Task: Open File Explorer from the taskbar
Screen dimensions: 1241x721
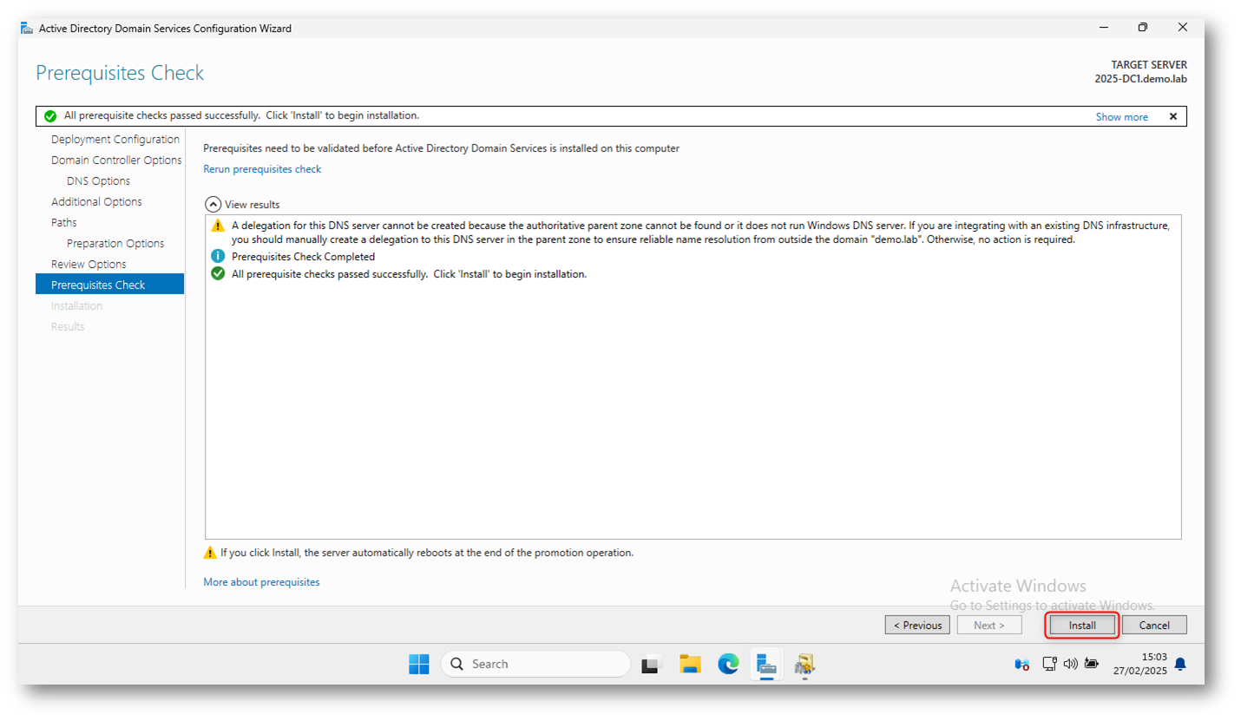Action: (690, 664)
